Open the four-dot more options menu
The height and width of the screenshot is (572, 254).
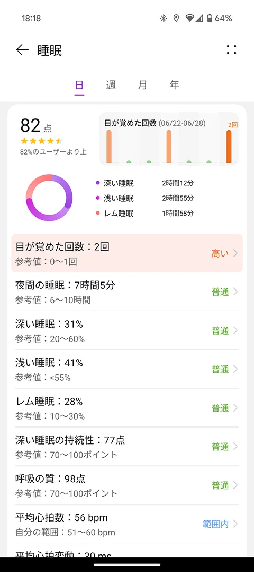pos(231,50)
